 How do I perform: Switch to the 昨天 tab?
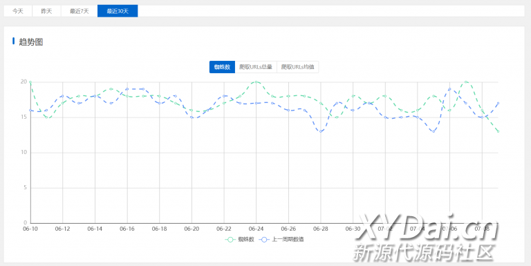tap(47, 11)
